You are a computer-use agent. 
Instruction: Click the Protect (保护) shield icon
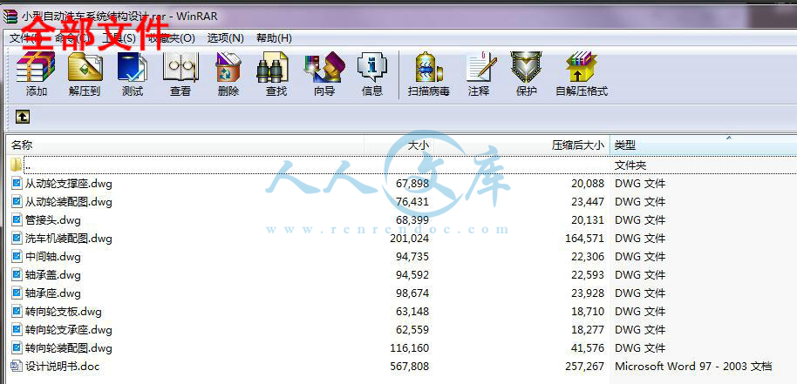tap(526, 67)
